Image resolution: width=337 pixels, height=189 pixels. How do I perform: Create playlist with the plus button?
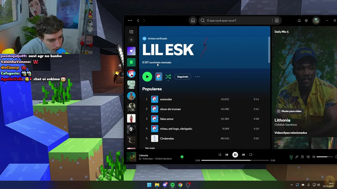[x=131, y=40]
